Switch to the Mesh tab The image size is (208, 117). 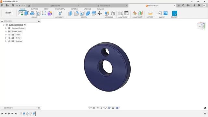pyautogui.click(x=46, y=9)
